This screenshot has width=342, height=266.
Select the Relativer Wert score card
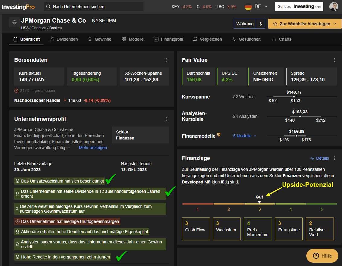(320, 229)
